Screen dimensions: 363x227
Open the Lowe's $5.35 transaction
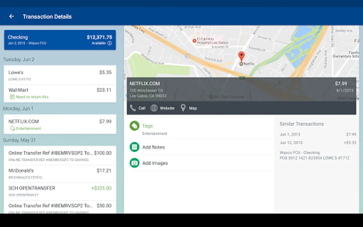pyautogui.click(x=60, y=75)
